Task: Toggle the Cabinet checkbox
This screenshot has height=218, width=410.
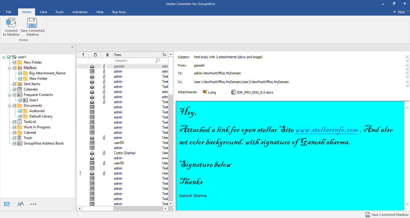Action: [15, 133]
